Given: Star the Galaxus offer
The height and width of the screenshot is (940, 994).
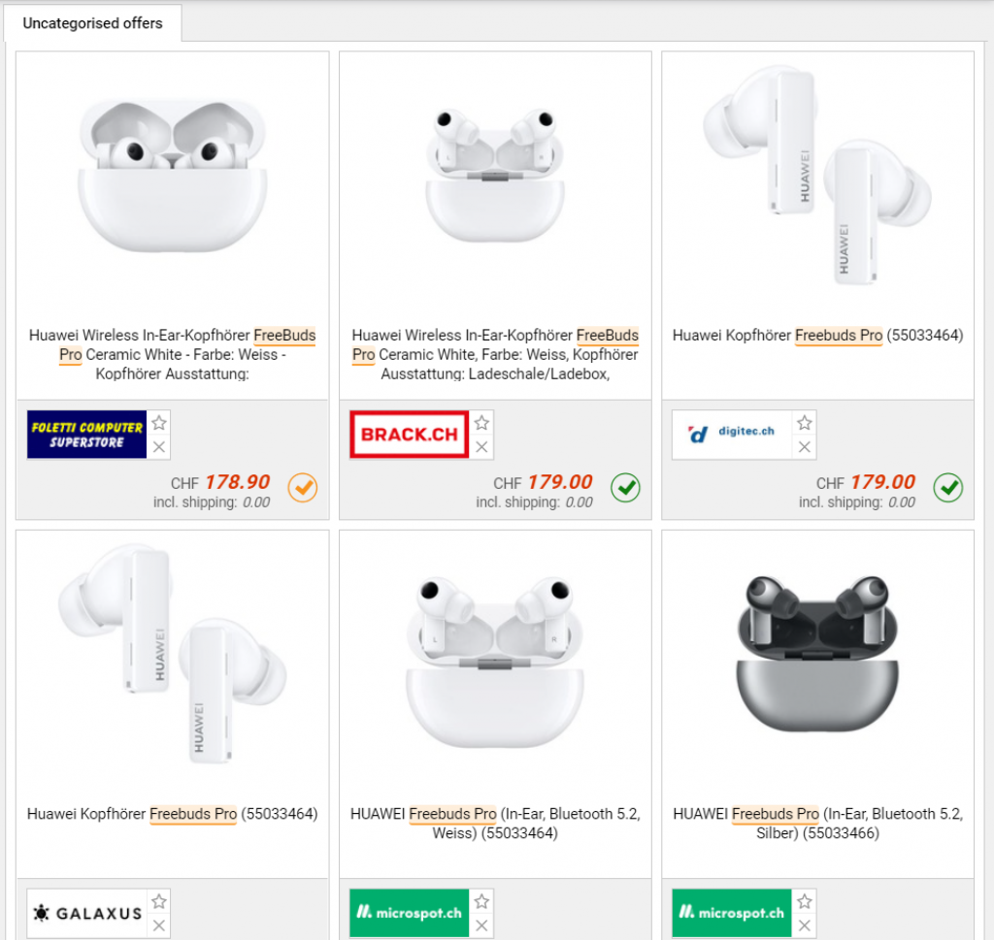Looking at the screenshot, I should tap(159, 901).
